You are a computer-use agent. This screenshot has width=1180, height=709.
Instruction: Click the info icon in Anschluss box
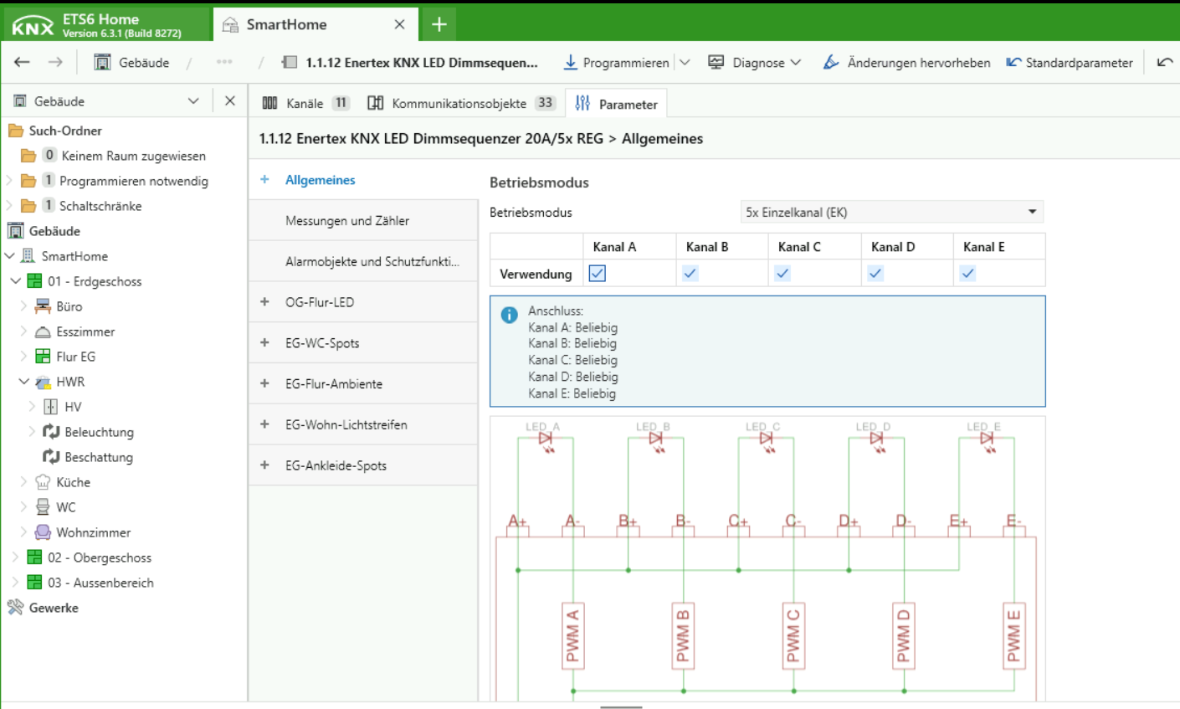(x=509, y=315)
